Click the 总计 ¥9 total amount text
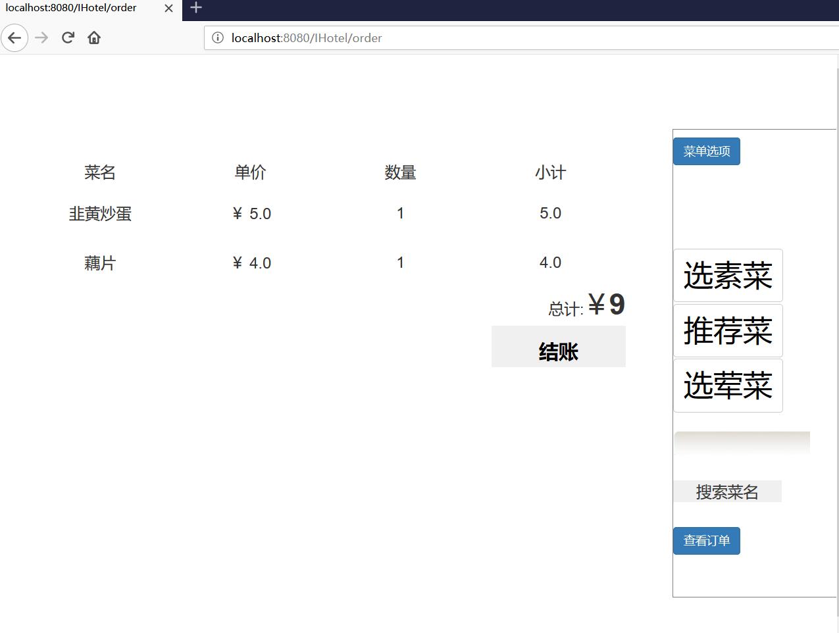Image resolution: width=839 pixels, height=633 pixels. click(585, 305)
